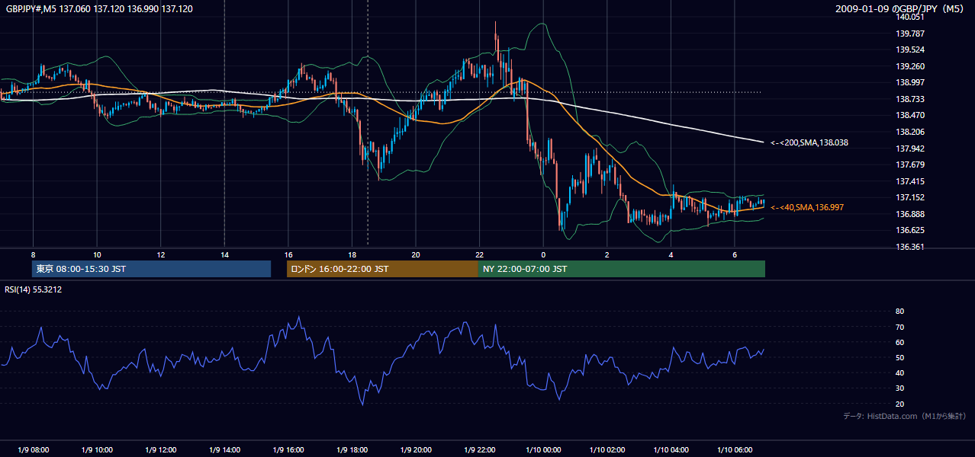The height and width of the screenshot is (457, 975).
Task: Click the 40 SMA 136.997 label
Action: click(807, 207)
